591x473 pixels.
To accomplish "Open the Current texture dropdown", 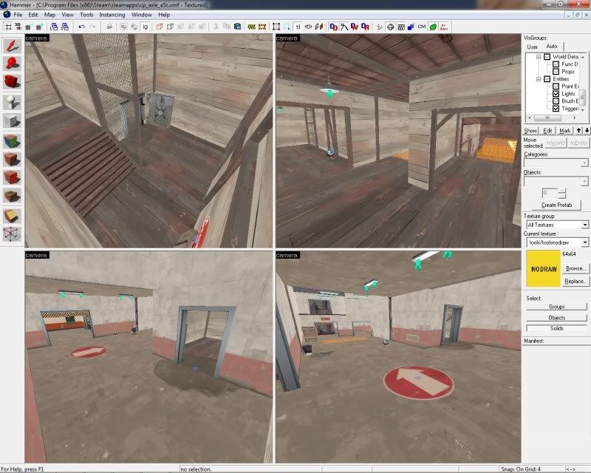I will pos(584,242).
